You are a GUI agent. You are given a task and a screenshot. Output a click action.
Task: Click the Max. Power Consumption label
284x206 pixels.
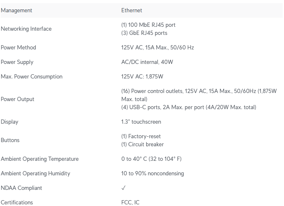coord(32,77)
